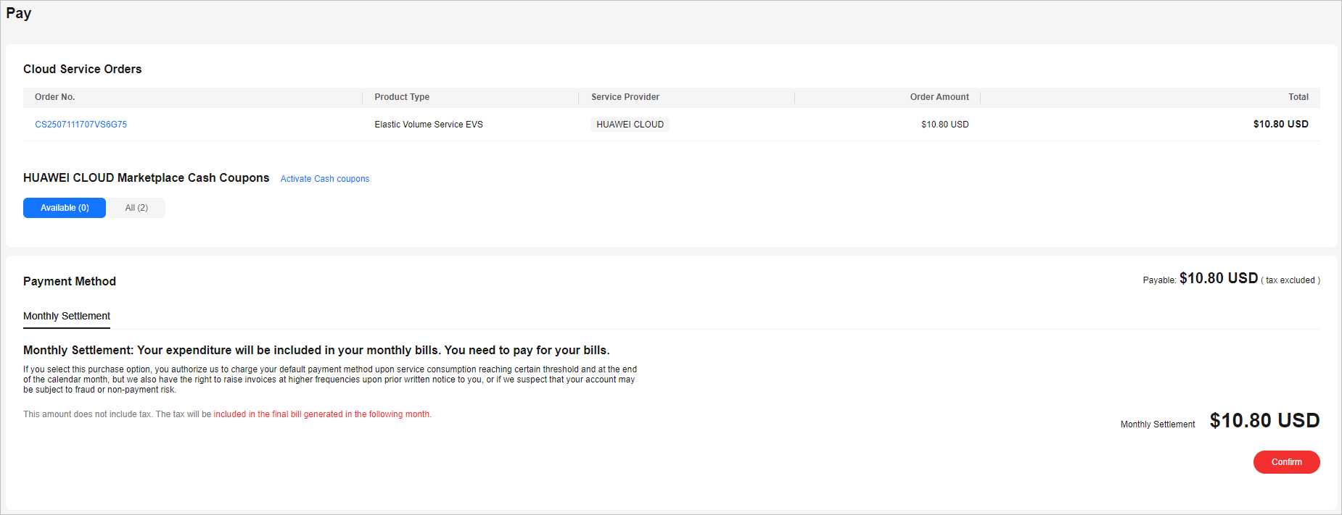Viewport: 1342px width, 515px height.
Task: Click the Service Provider column header
Action: point(625,97)
